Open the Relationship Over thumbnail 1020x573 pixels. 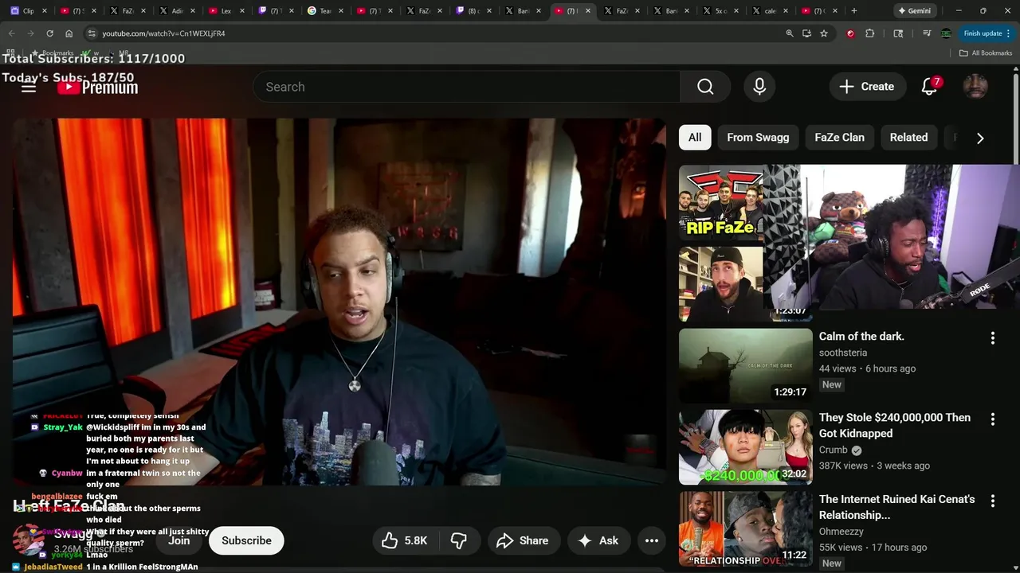coord(746,528)
